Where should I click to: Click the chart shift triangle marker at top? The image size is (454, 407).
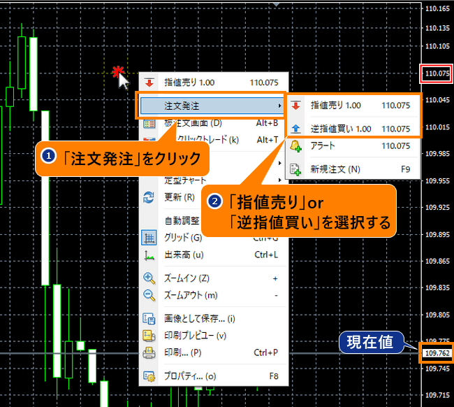point(276,4)
